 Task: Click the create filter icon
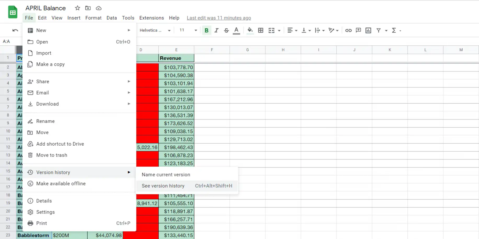coord(378,30)
